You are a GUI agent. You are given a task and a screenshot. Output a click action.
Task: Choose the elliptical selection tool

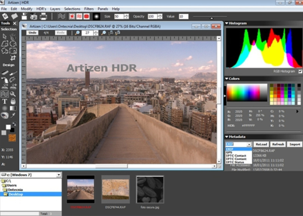(13, 44)
